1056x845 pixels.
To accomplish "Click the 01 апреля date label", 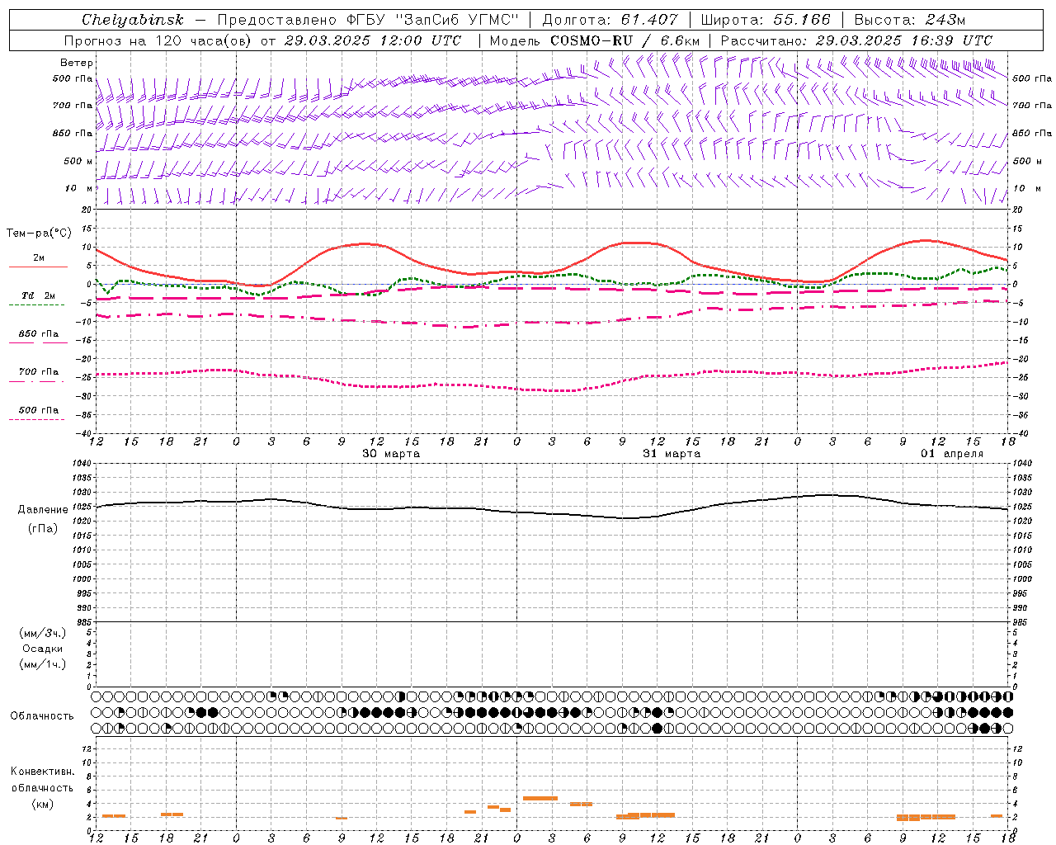I will click(952, 454).
